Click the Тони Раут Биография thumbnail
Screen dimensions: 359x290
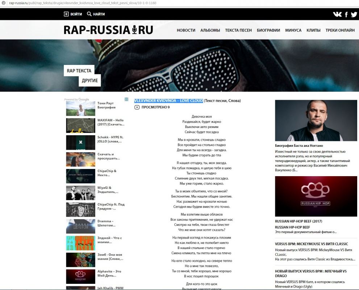[80, 108]
